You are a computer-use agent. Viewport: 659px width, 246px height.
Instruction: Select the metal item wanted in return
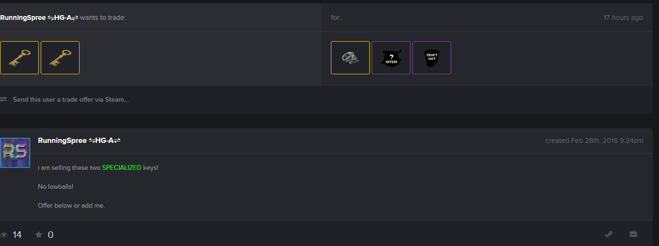click(350, 58)
